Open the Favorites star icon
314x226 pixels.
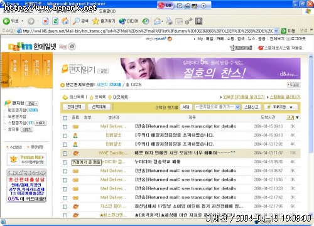point(95,21)
